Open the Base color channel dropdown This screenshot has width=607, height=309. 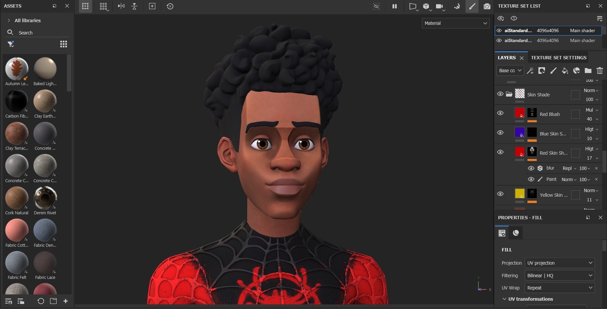[x=510, y=71]
